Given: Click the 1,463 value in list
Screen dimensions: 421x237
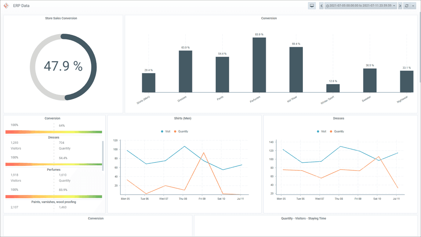Looking at the screenshot, I should click(x=63, y=207).
